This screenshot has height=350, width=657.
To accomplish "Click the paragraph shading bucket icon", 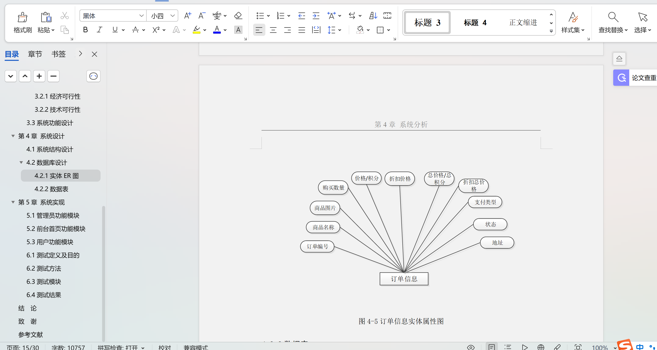I will (x=360, y=30).
